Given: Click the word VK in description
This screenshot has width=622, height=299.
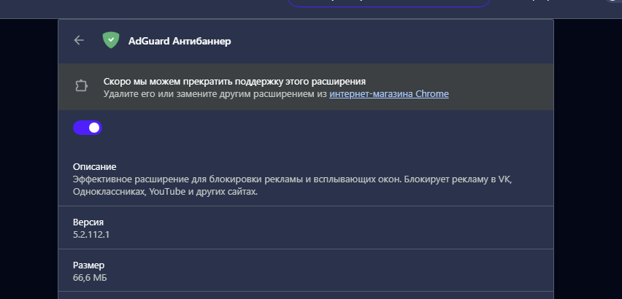Looking at the screenshot, I should pyautogui.click(x=504, y=179).
